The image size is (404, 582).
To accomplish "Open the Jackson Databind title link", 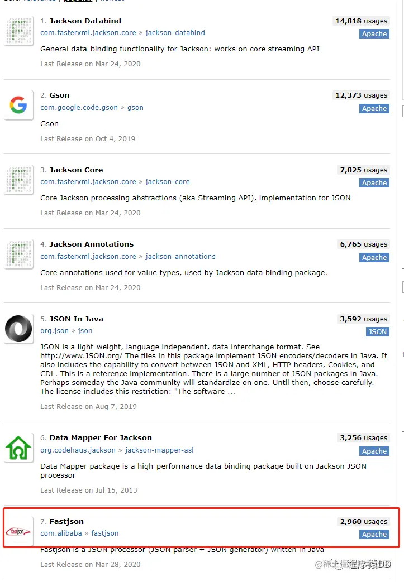I will 85,21.
